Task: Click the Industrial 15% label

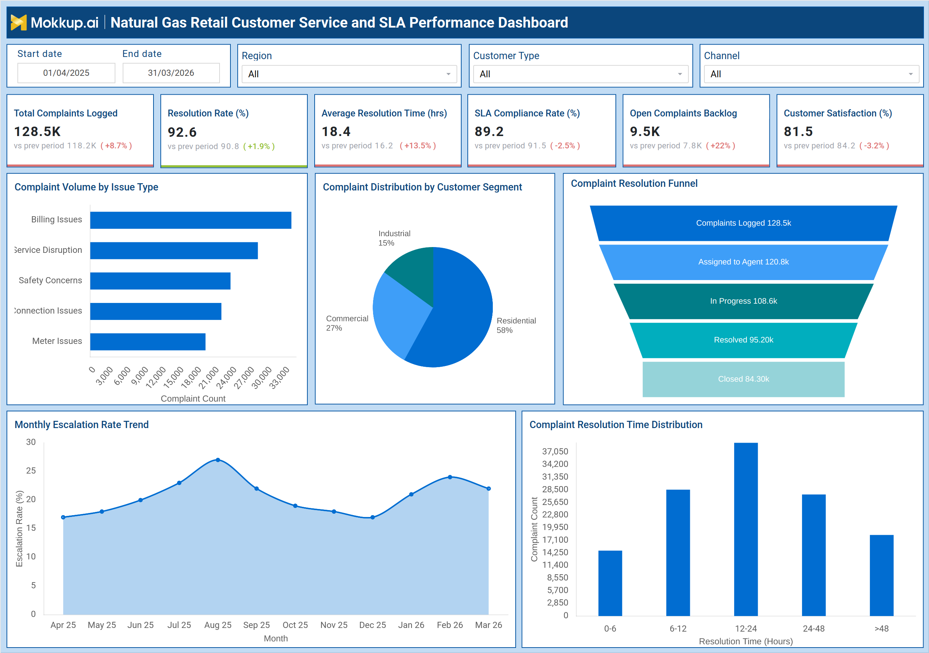Action: pyautogui.click(x=394, y=238)
